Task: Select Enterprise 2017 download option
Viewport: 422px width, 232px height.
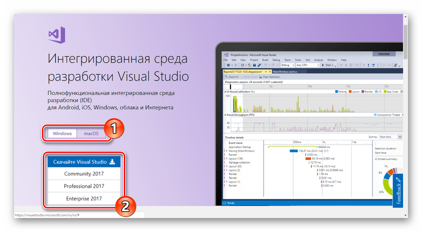Action: 84,198
